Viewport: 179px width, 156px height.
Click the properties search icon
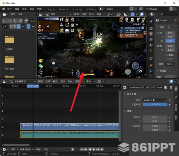(162, 14)
